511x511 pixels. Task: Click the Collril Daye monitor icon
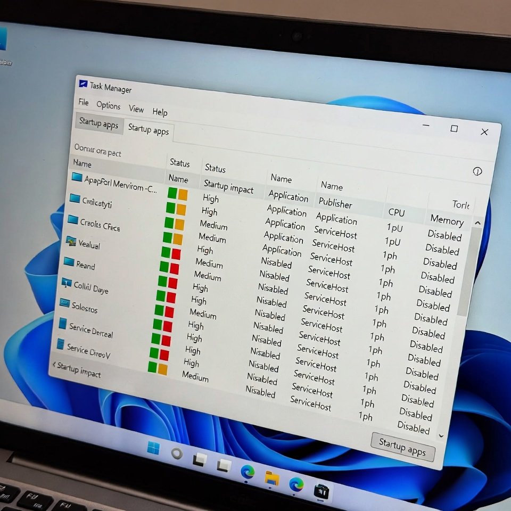(x=67, y=283)
